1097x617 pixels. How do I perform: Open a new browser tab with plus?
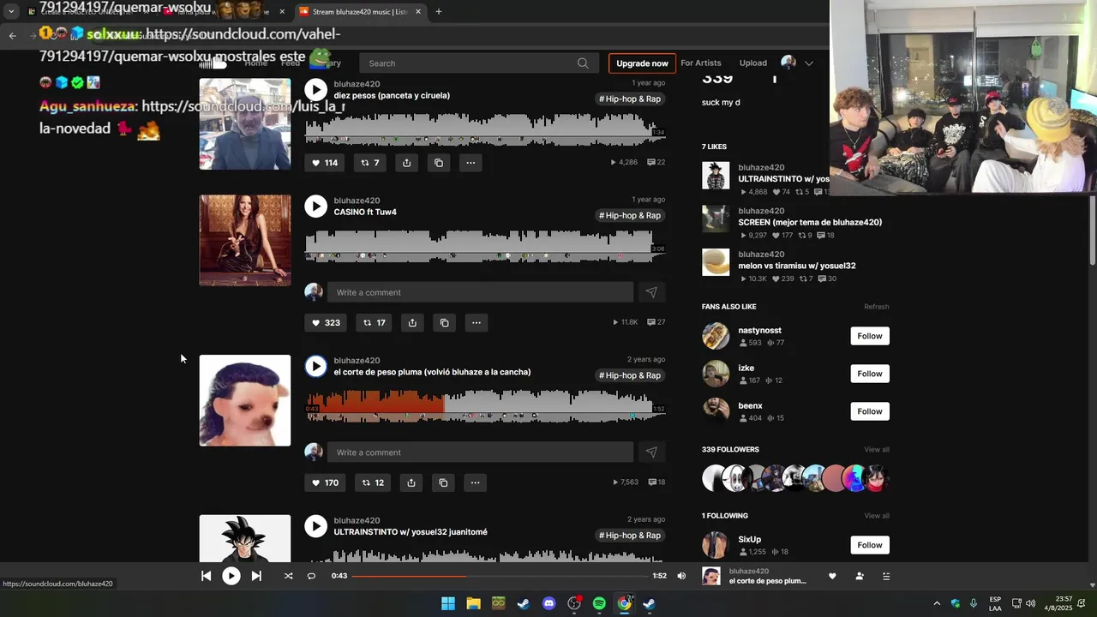[x=439, y=12]
